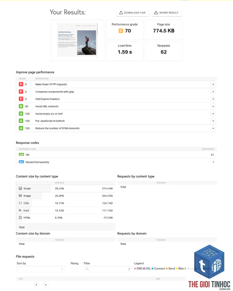This screenshot has width=233, height=291.
Task: Click the Download HAR icon
Action: pos(121,13)
